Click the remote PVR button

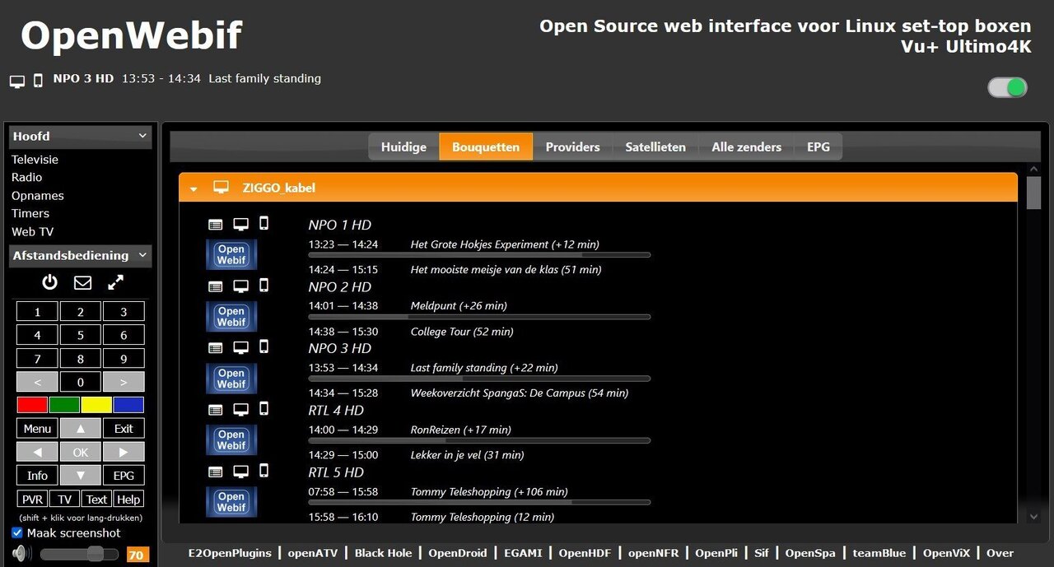click(x=32, y=500)
